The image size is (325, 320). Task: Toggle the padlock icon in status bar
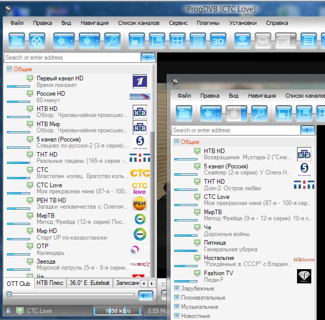(x=8, y=311)
